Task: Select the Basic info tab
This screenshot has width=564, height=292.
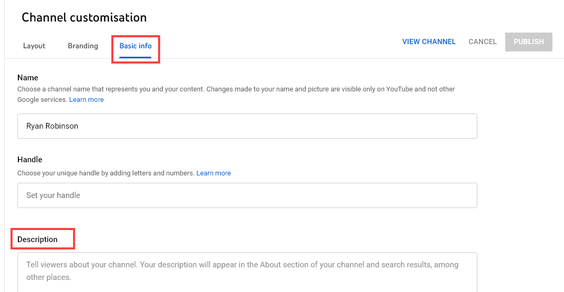Action: pos(135,46)
